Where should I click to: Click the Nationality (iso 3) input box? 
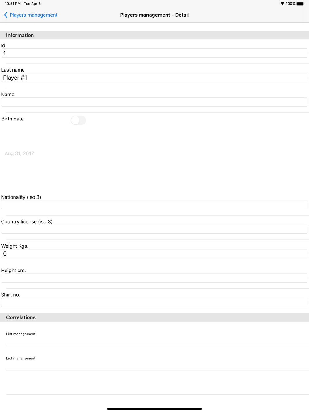tap(154, 205)
